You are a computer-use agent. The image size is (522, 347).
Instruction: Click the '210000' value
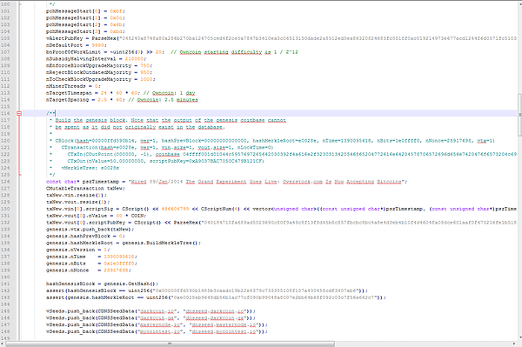coord(134,59)
